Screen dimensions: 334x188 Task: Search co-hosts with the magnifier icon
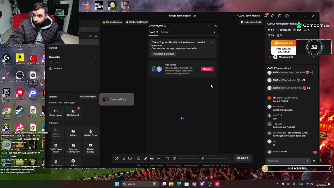click(x=214, y=32)
